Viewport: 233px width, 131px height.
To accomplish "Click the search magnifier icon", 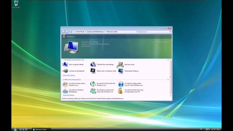I will coord(170,32).
